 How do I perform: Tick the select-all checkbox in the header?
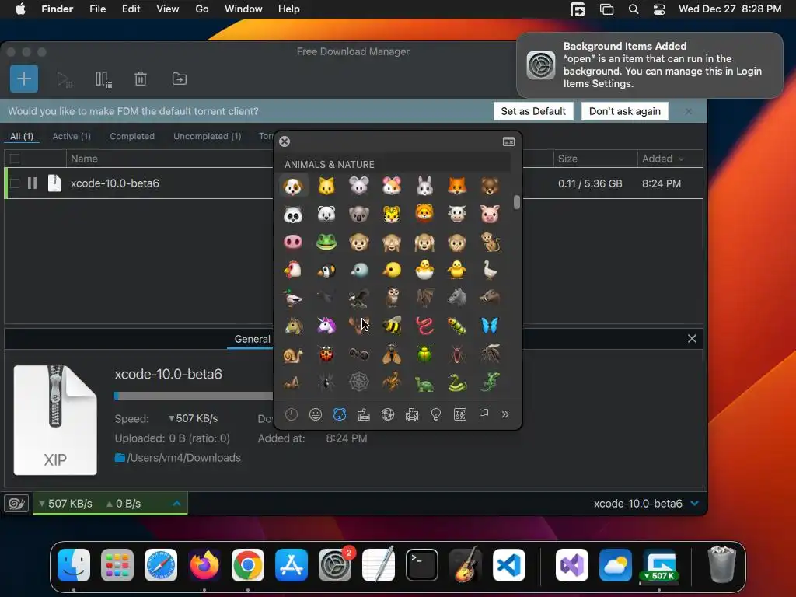(x=15, y=159)
